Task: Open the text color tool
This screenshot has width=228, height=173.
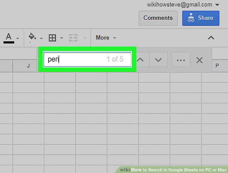Action: [9, 38]
